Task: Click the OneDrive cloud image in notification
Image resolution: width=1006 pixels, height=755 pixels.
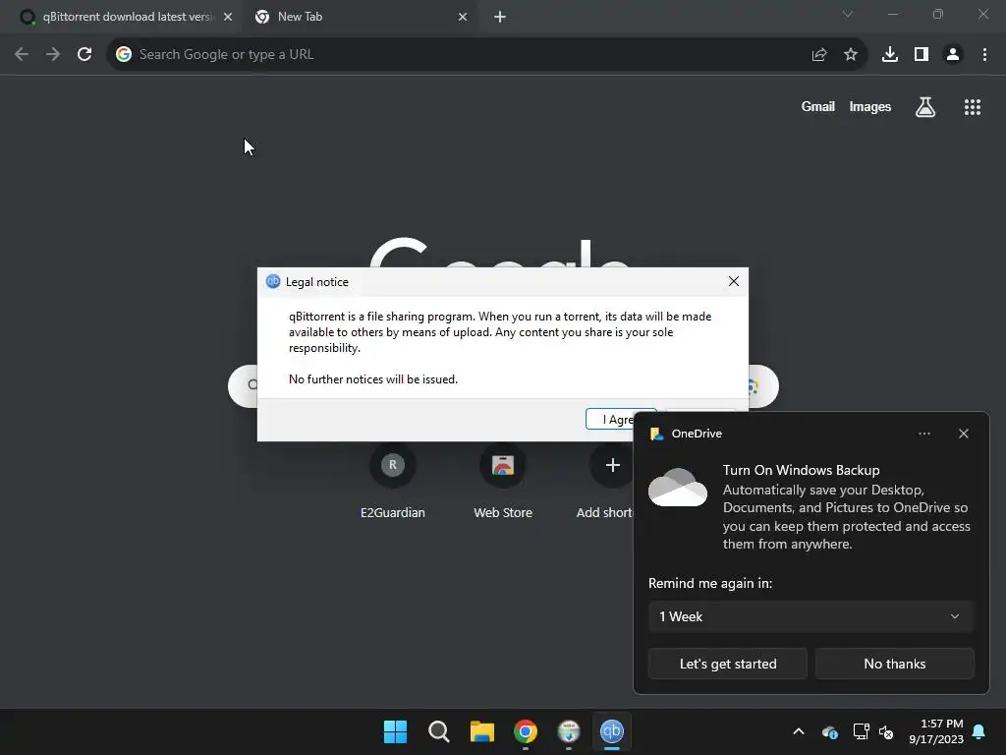Action: [678, 488]
